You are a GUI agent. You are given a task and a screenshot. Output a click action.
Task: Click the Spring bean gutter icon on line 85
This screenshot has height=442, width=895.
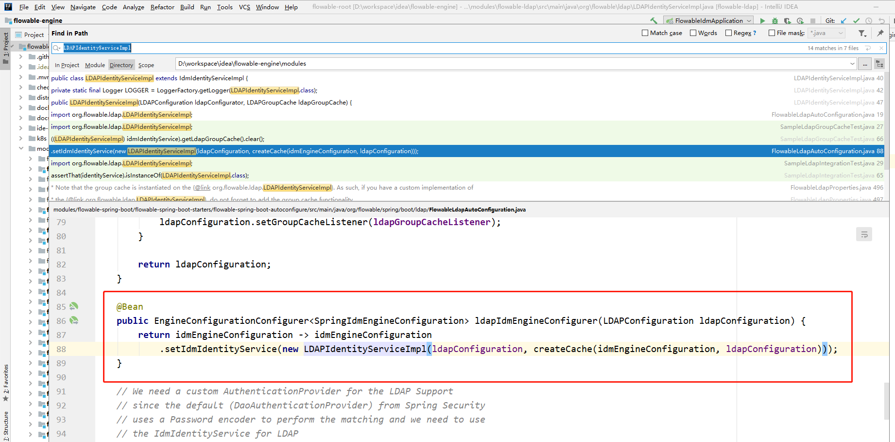74,306
